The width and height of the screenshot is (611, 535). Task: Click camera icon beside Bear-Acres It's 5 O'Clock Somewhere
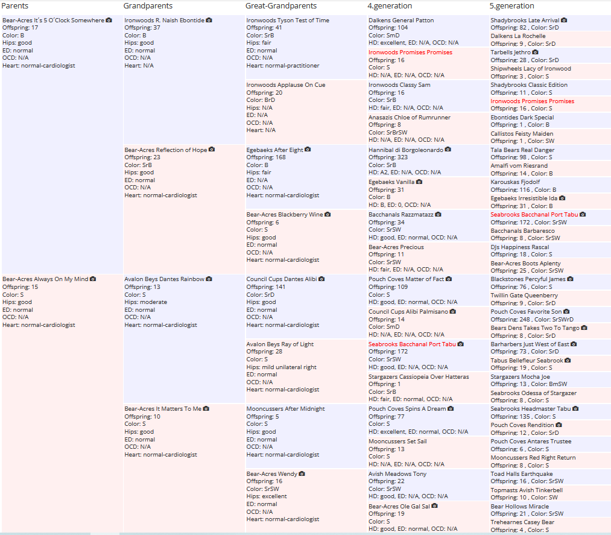(x=109, y=20)
